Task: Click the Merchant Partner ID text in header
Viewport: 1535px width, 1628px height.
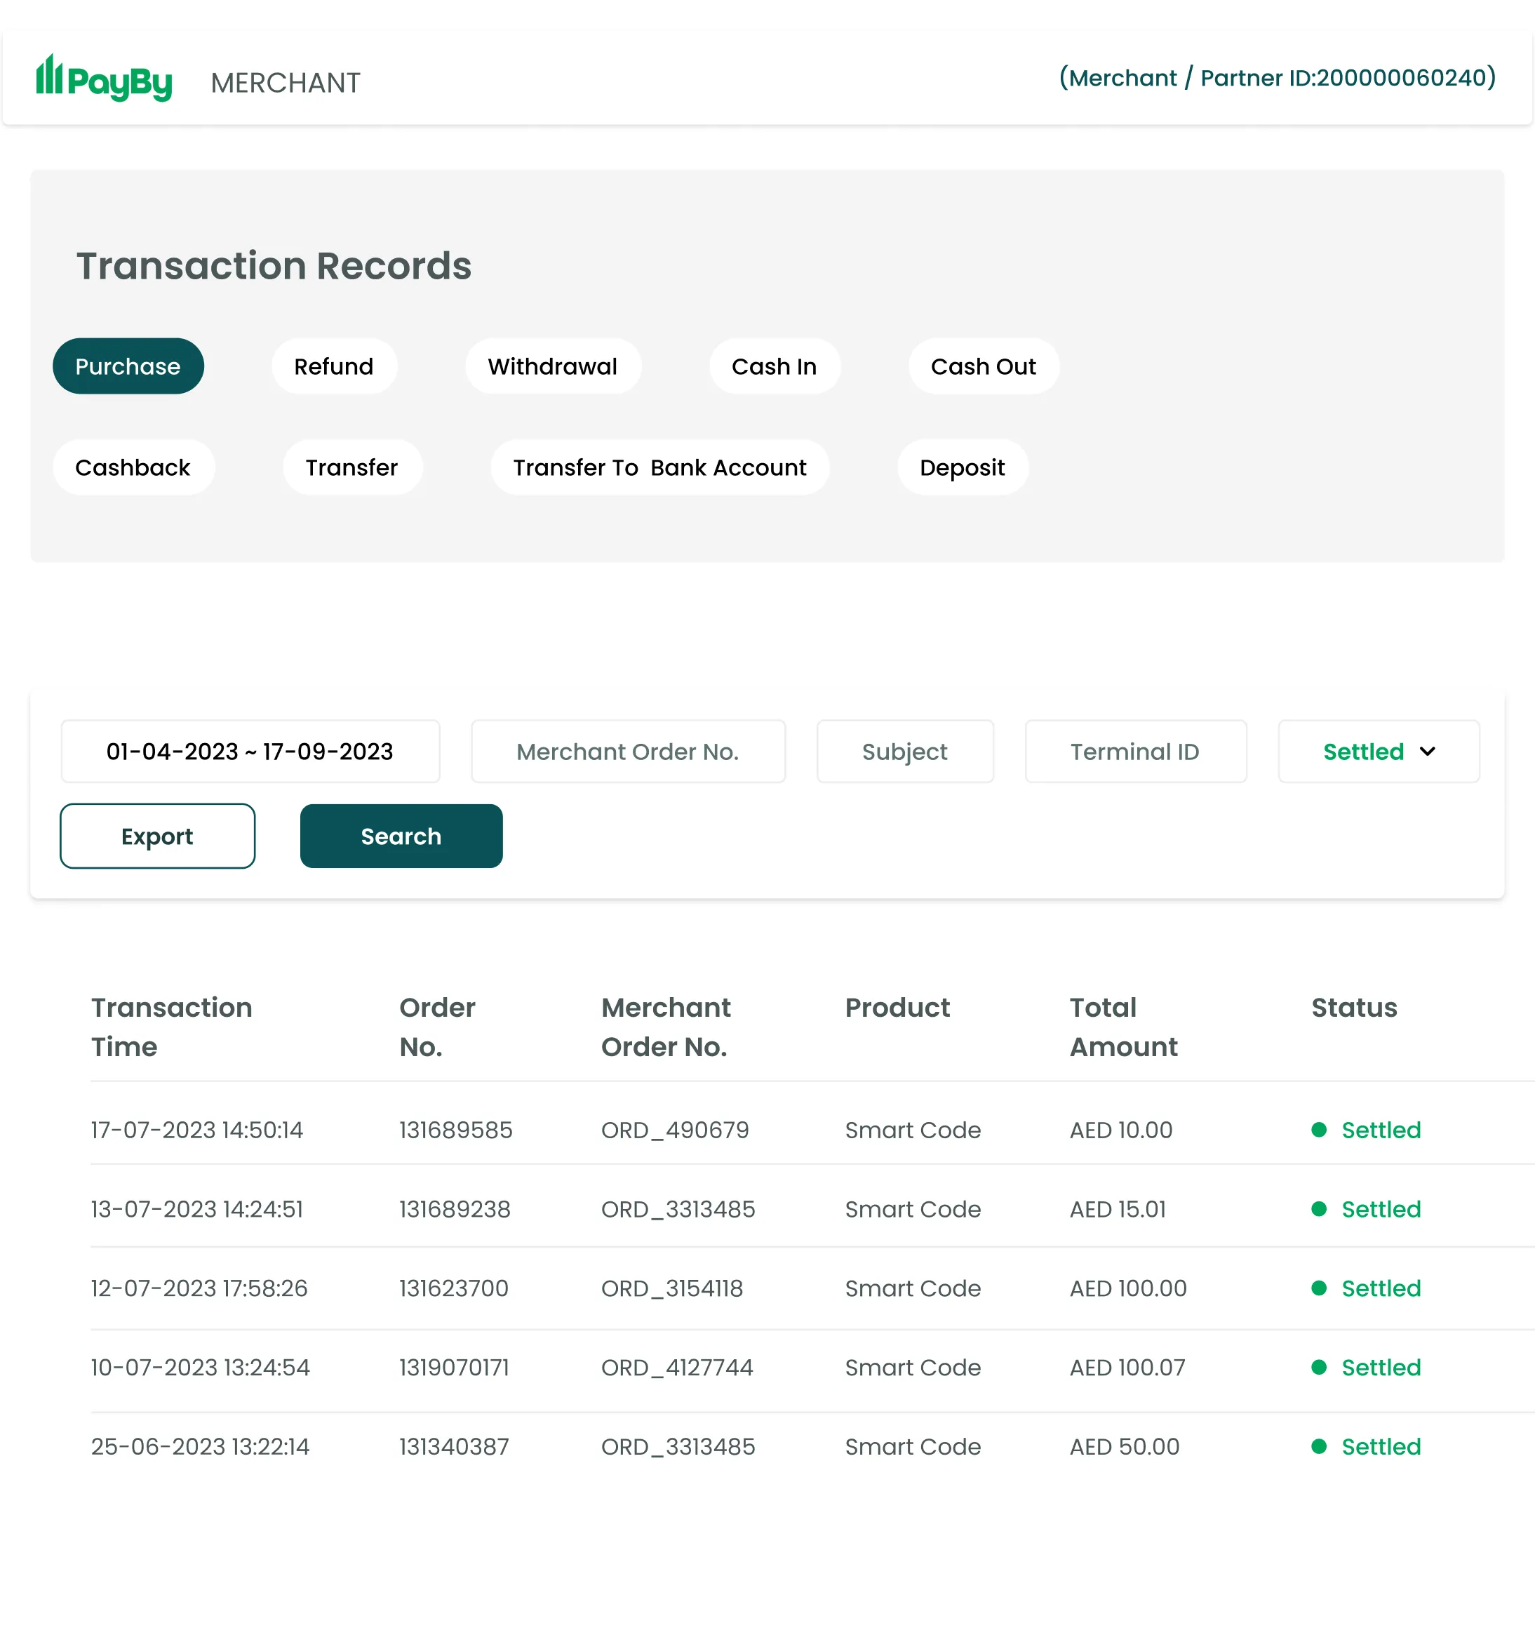Action: click(1275, 78)
